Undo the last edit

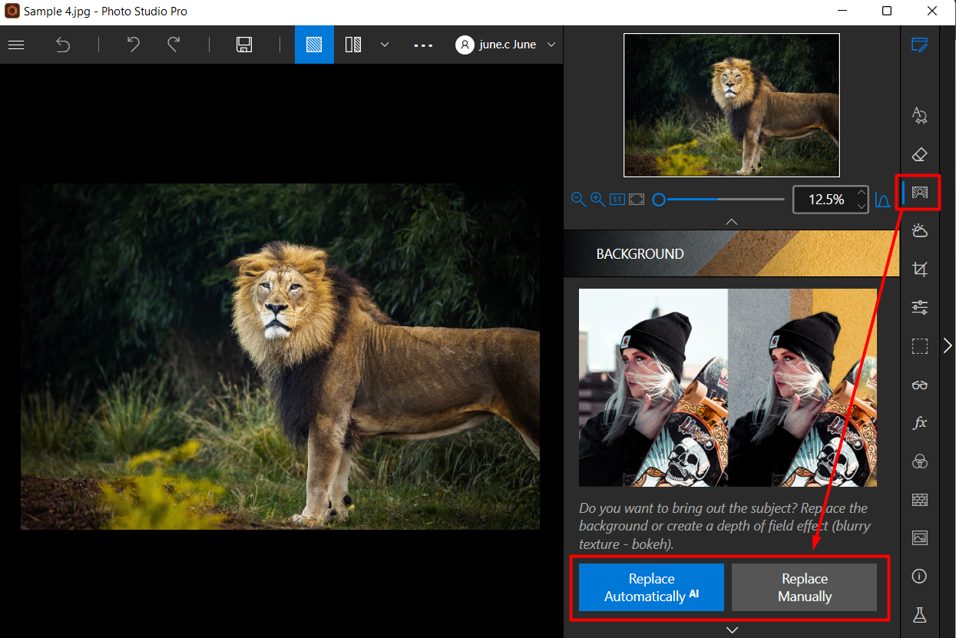pyautogui.click(x=133, y=45)
